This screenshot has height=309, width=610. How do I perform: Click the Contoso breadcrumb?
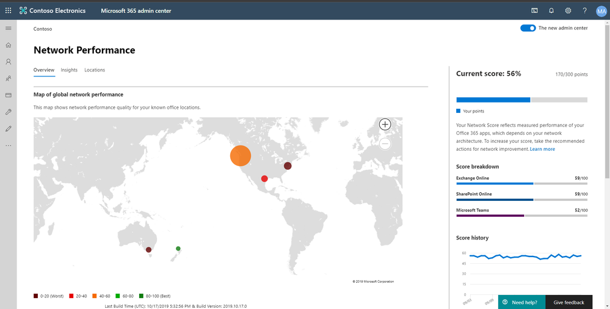click(43, 29)
